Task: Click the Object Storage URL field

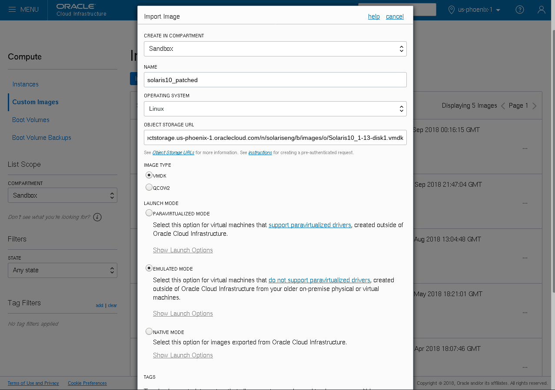Action: tap(275, 137)
